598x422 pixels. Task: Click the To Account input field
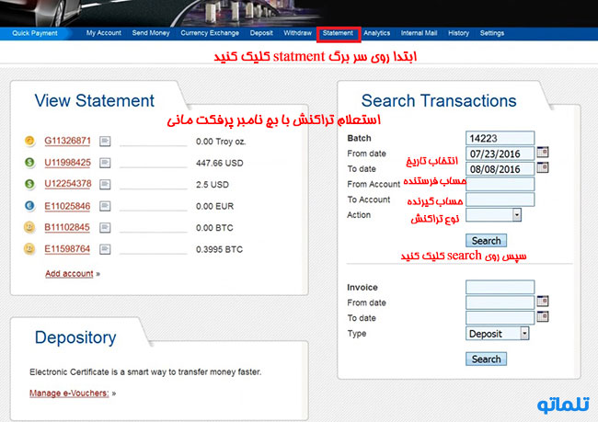tap(500, 200)
